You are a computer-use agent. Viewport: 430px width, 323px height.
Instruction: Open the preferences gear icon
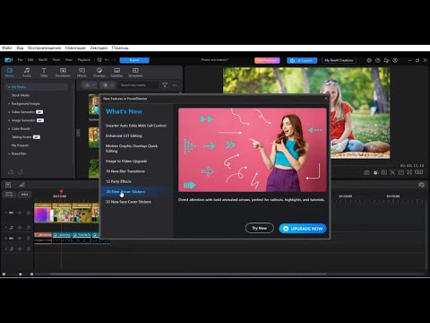coord(369,60)
